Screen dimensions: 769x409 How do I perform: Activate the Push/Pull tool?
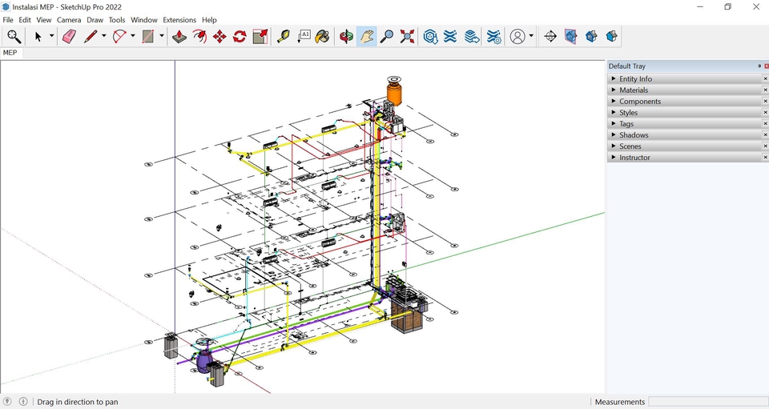[x=179, y=36]
